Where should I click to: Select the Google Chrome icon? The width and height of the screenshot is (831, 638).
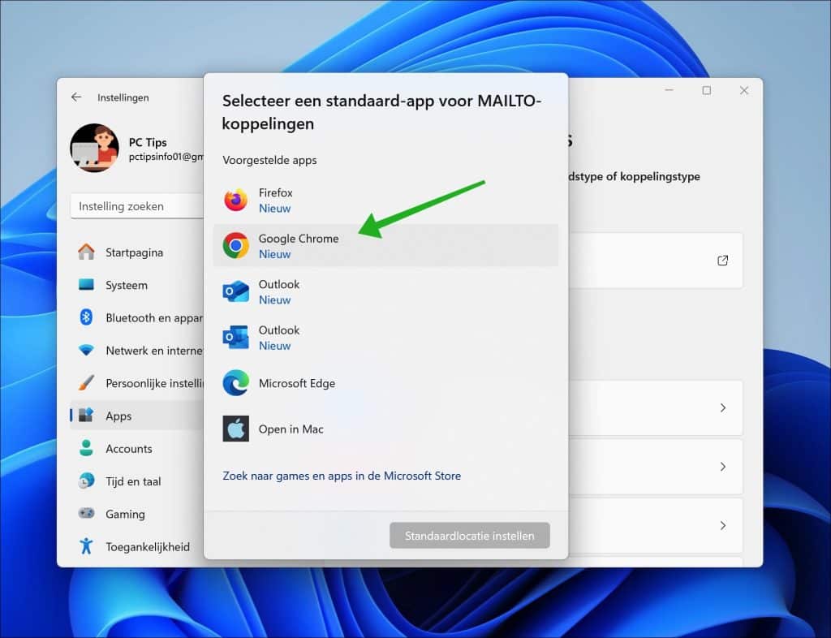pos(236,246)
